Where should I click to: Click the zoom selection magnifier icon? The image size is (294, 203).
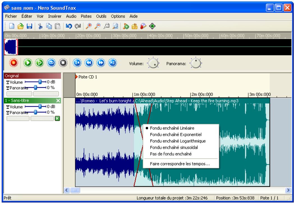pos(106,26)
